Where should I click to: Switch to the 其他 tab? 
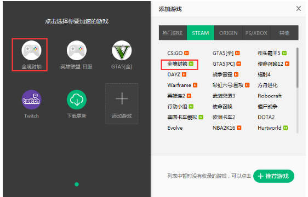tap(284, 33)
